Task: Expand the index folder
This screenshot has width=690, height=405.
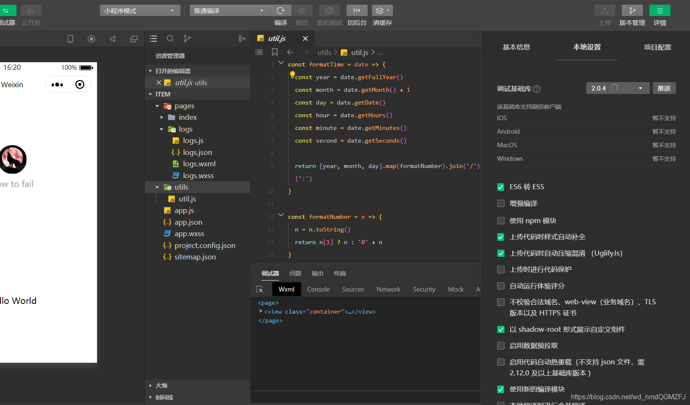Action: (x=161, y=117)
